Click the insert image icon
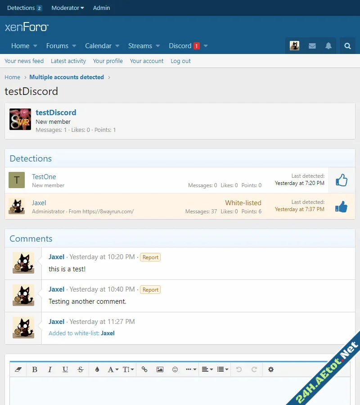Image resolution: width=360 pixels, height=405 pixels. click(160, 369)
